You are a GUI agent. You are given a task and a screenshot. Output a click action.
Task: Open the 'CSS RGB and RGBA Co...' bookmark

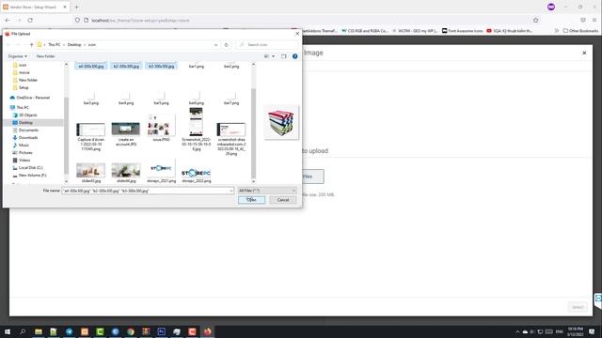point(365,31)
